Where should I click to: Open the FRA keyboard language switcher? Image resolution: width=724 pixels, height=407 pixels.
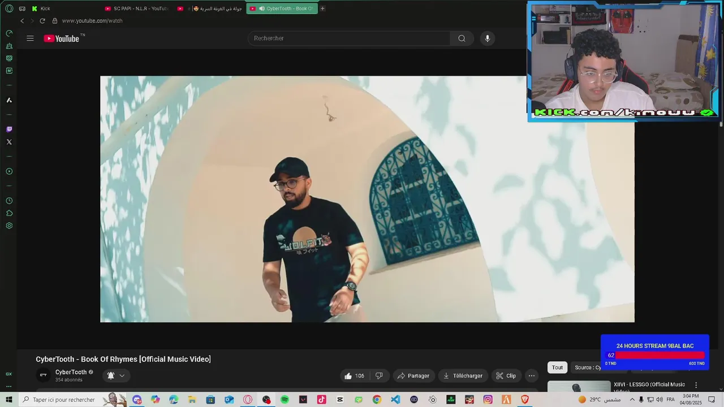pos(670,400)
